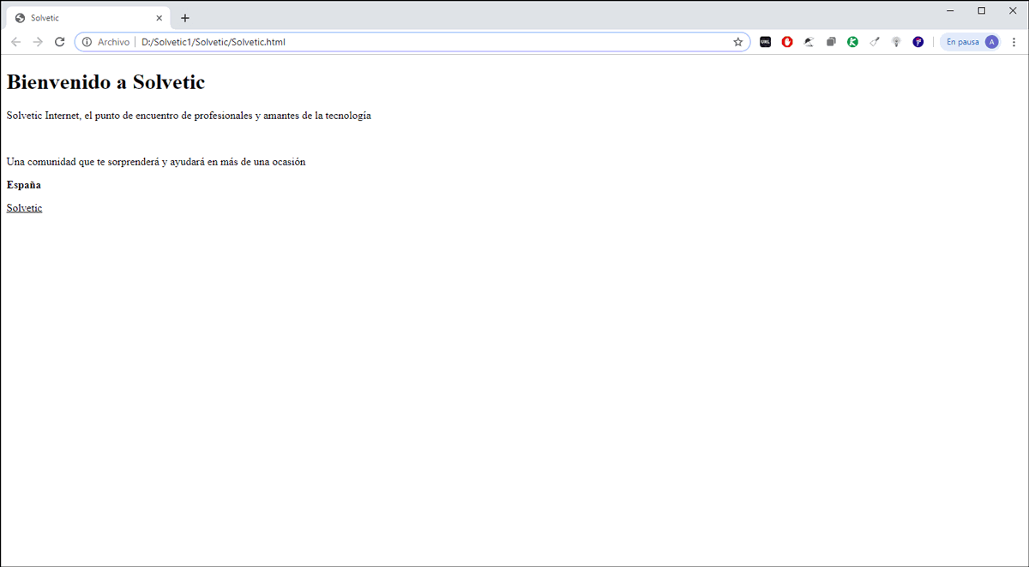Open Chrome three-dot menu

pyautogui.click(x=1014, y=42)
